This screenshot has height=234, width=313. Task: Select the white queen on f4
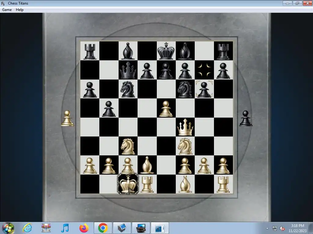(185, 127)
